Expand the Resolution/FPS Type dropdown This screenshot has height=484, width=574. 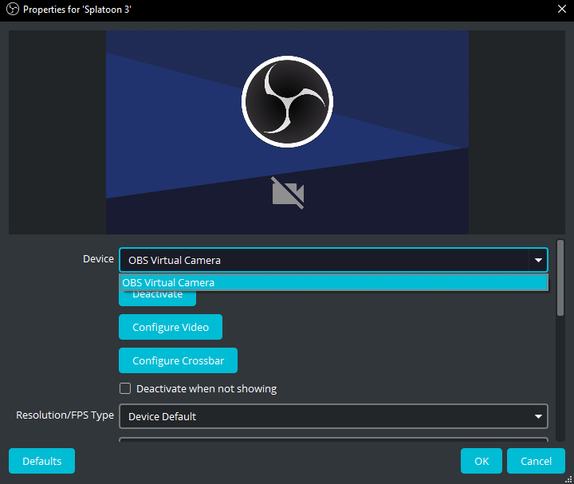333,416
